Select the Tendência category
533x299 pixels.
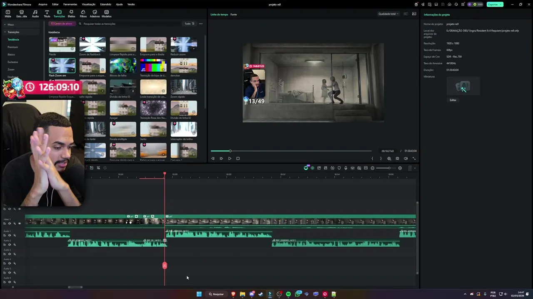[13, 39]
